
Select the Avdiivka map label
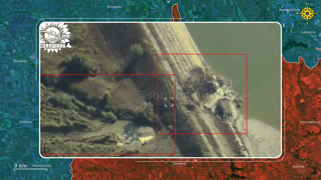298,167
